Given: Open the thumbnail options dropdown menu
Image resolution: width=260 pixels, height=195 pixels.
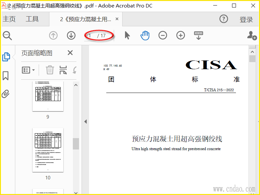Looking at the screenshot, I should coord(28,70).
